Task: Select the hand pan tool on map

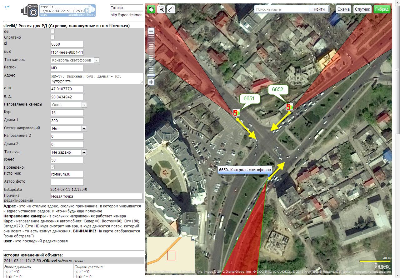Action: [151, 9]
